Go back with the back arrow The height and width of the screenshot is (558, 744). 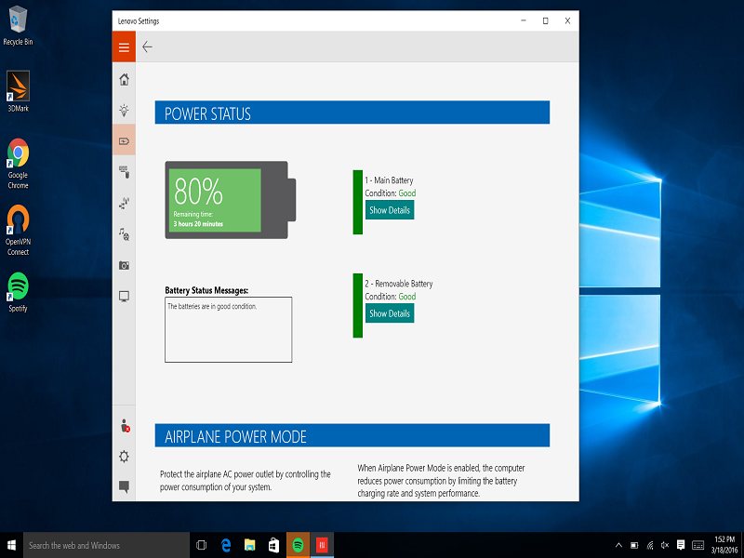(147, 47)
